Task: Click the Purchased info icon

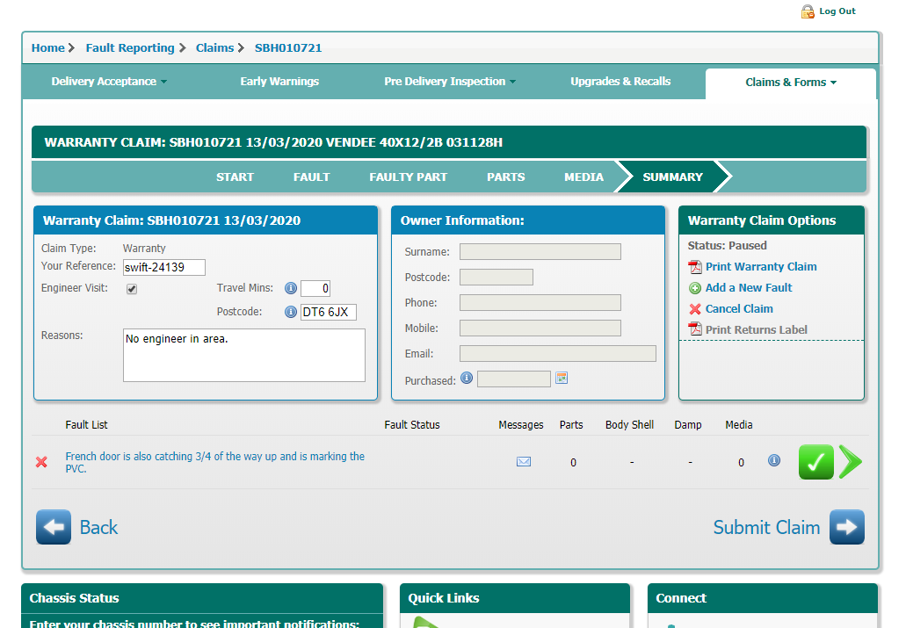Action: point(467,379)
